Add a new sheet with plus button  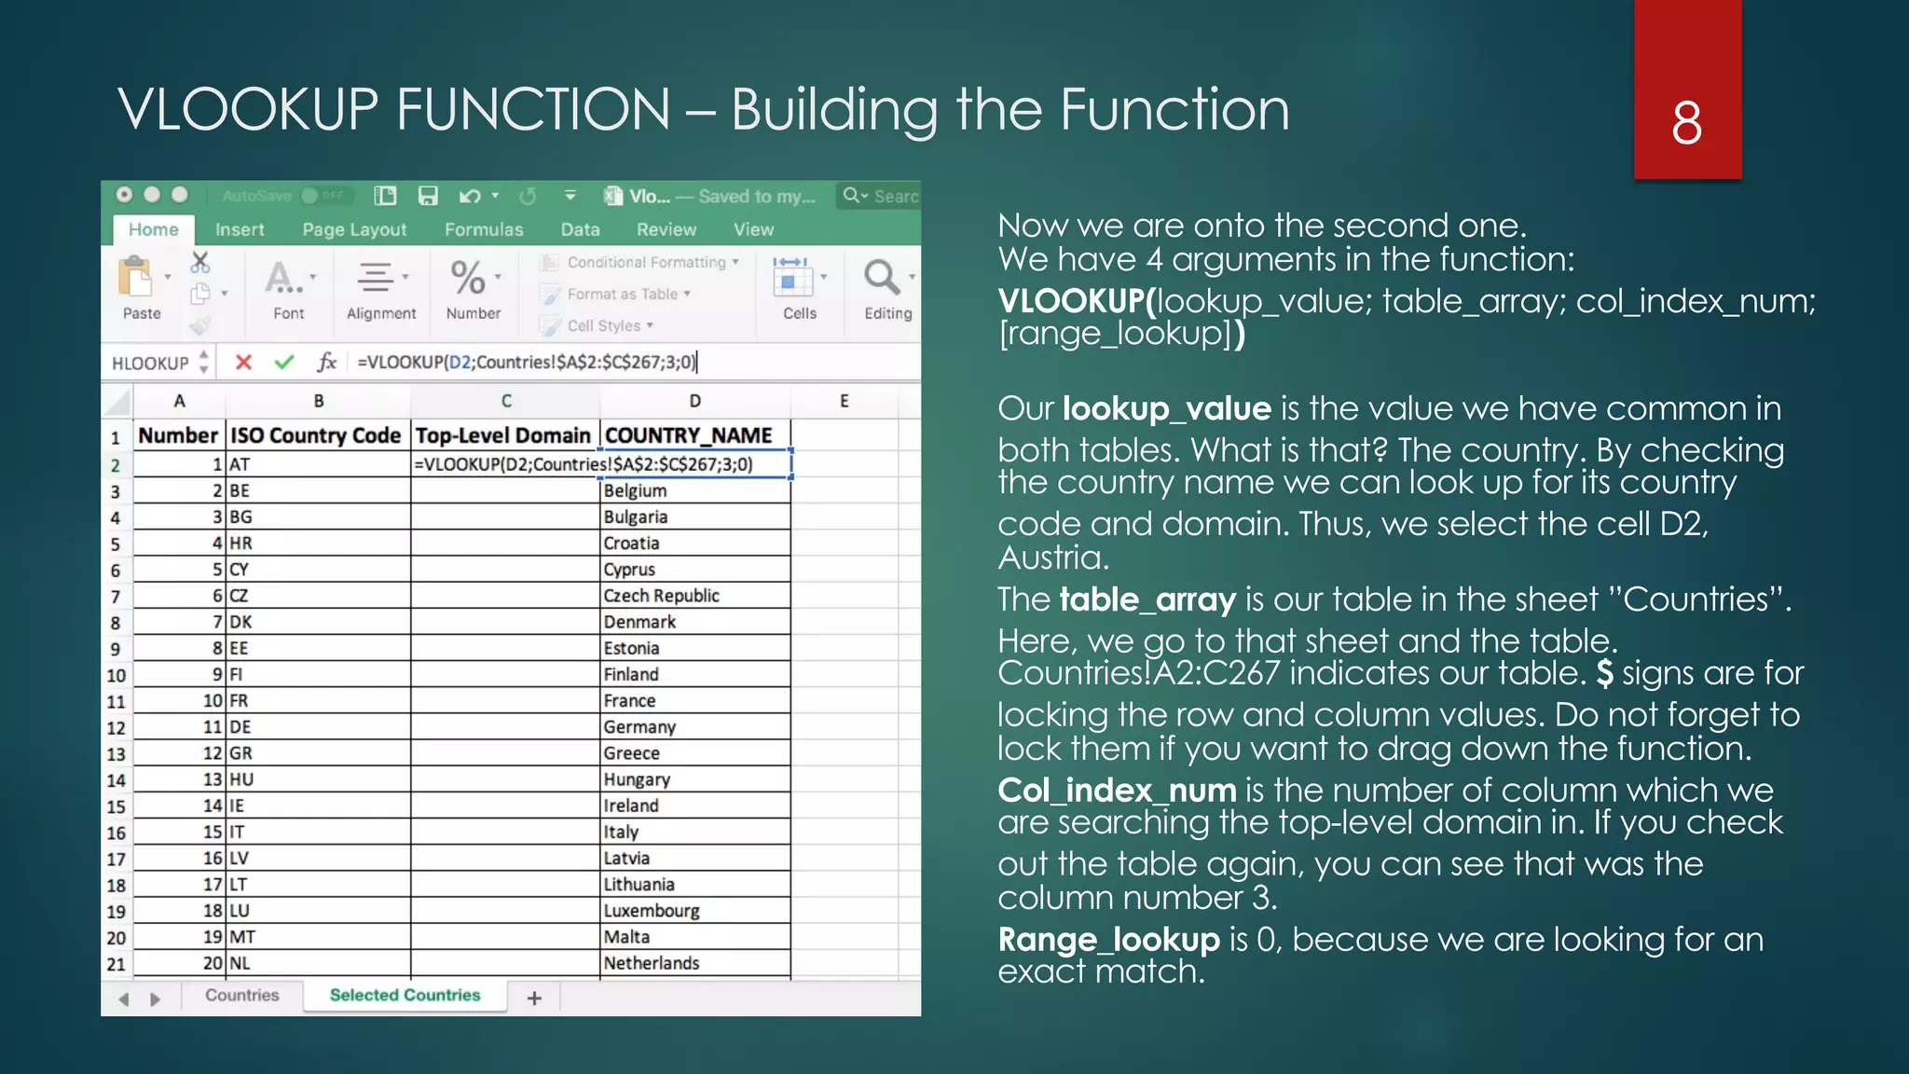(534, 998)
